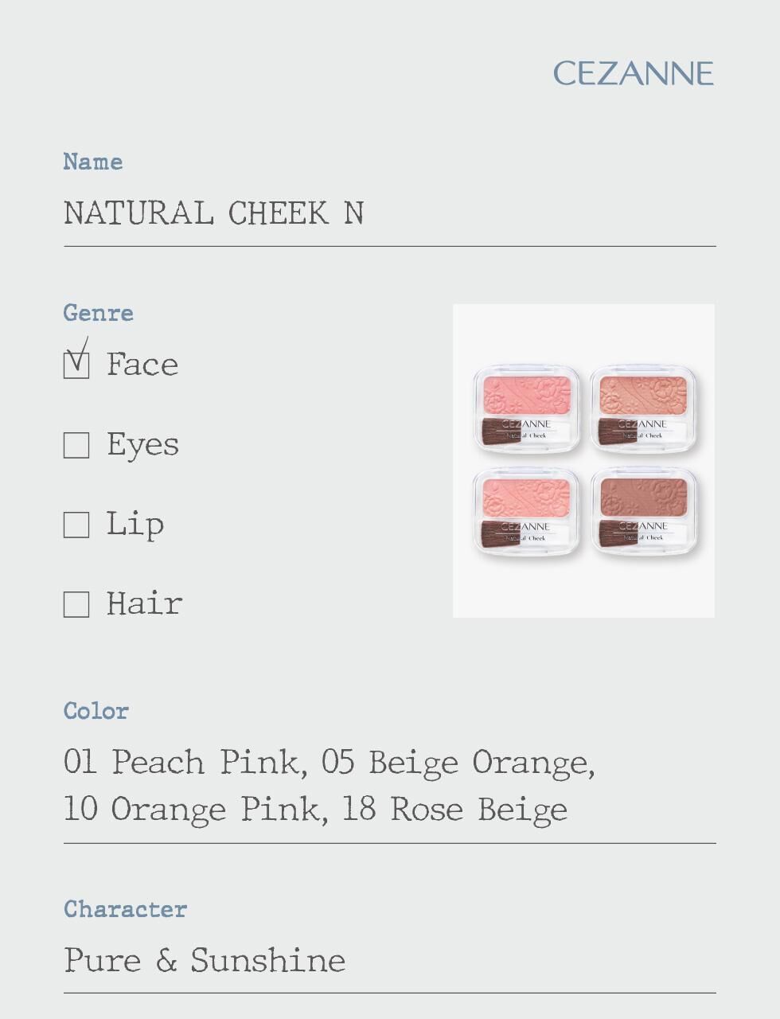Click the NATURAL CHEEK N name field
This screenshot has width=780, height=1019.
click(x=214, y=213)
